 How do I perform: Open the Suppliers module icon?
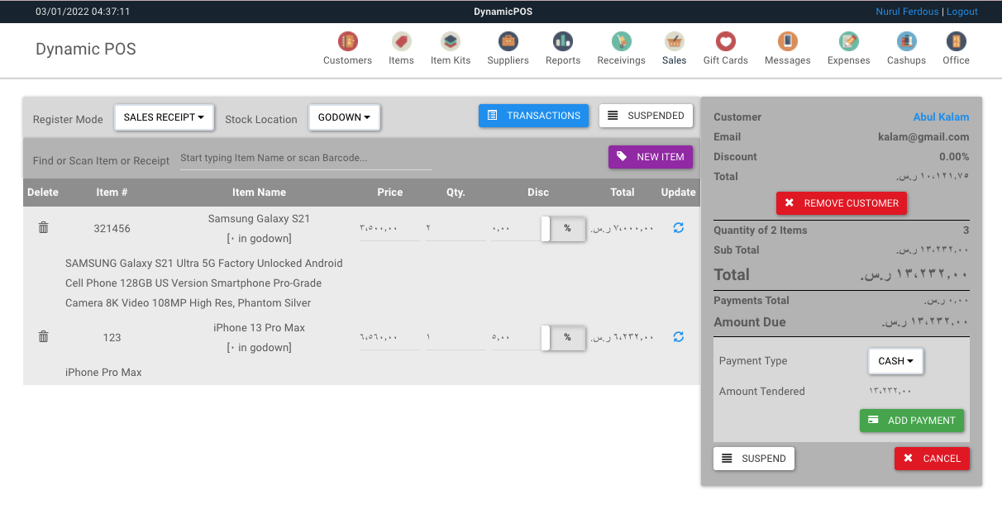pos(508,40)
